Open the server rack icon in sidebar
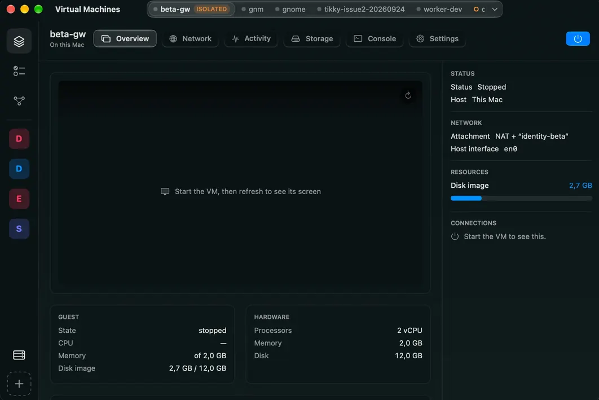This screenshot has width=599, height=400. click(19, 355)
